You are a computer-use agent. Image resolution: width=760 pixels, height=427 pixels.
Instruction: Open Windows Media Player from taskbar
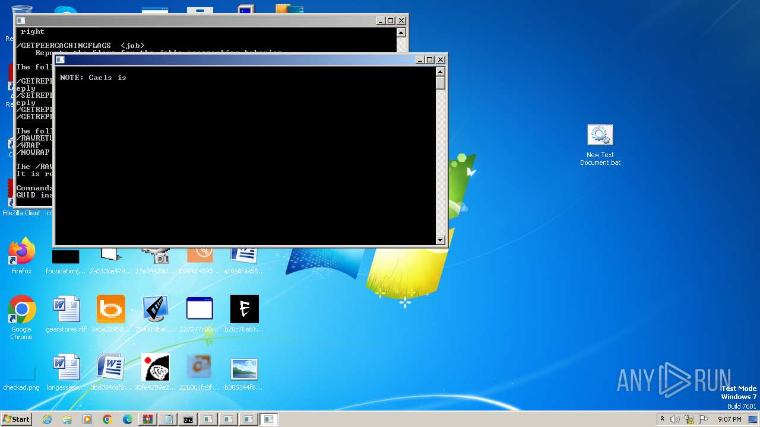[x=87, y=419]
